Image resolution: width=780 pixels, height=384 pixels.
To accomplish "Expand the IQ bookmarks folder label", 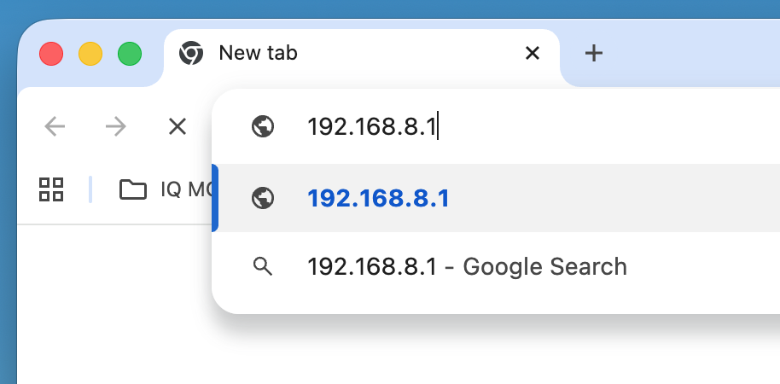I will pos(185,189).
